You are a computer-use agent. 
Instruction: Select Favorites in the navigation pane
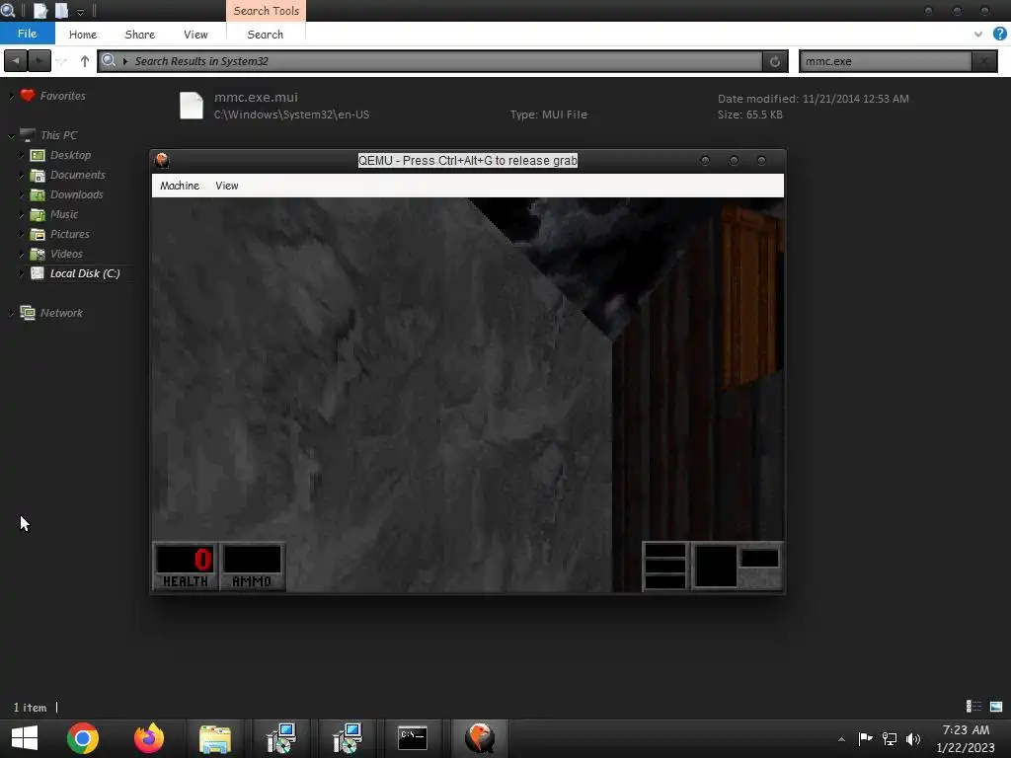62,96
